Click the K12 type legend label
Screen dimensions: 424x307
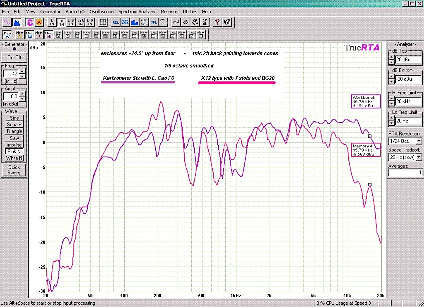point(237,78)
